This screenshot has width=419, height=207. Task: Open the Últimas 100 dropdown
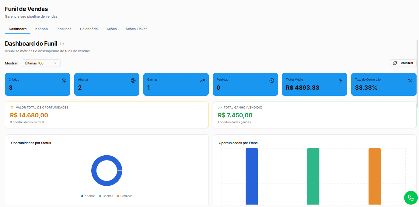coord(41,63)
